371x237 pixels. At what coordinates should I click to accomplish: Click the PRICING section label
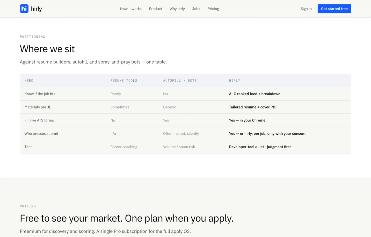point(28,206)
